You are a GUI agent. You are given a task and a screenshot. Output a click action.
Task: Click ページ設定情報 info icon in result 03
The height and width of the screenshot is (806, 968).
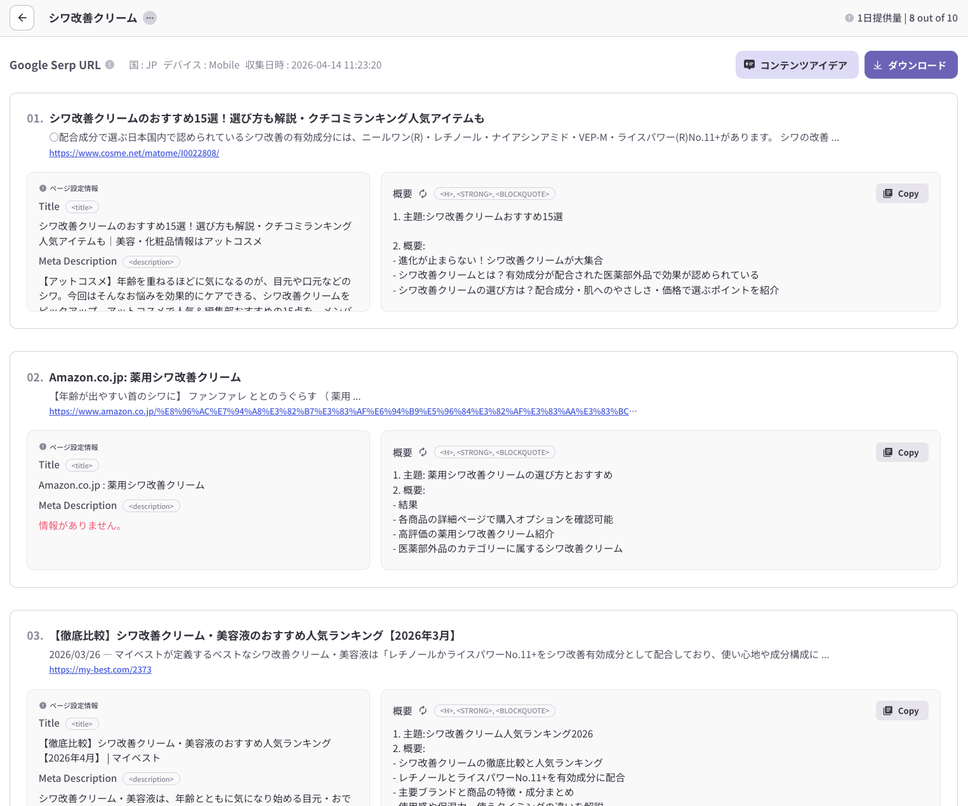[43, 705]
